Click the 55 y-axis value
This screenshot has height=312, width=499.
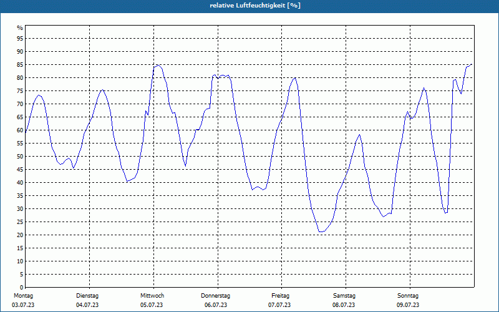click(x=20, y=144)
